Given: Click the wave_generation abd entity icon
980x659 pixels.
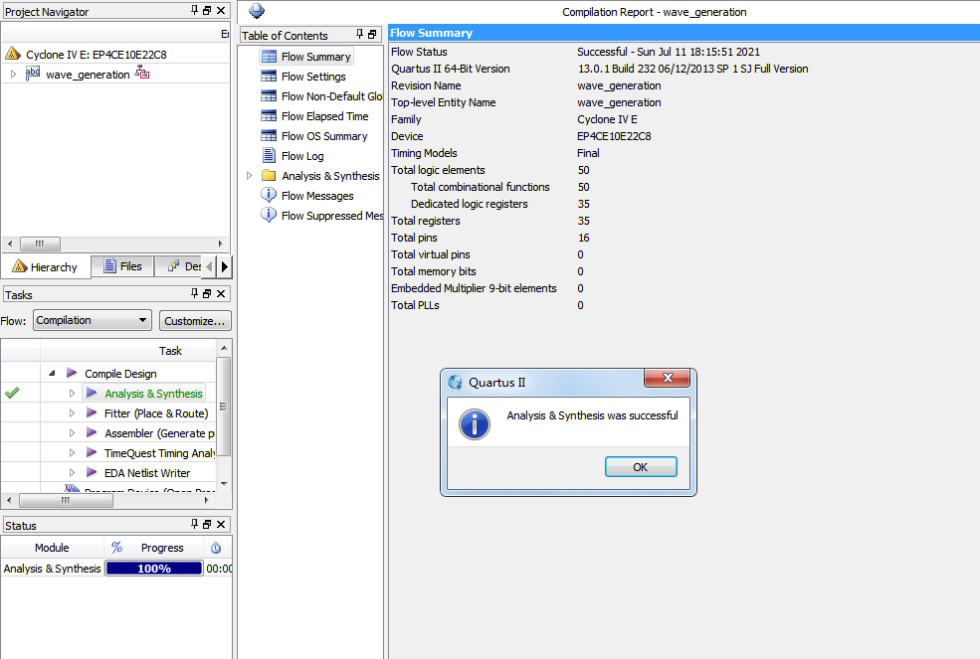Looking at the screenshot, I should coord(33,74).
